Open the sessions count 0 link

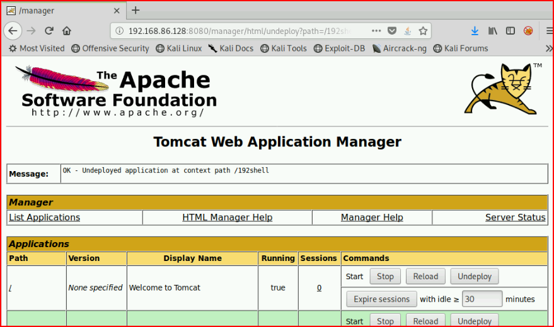tap(319, 288)
